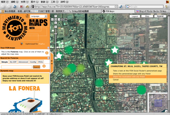Click the white star marker near zoom slider
Screen dimensions: 170x115
(x=59, y=56)
